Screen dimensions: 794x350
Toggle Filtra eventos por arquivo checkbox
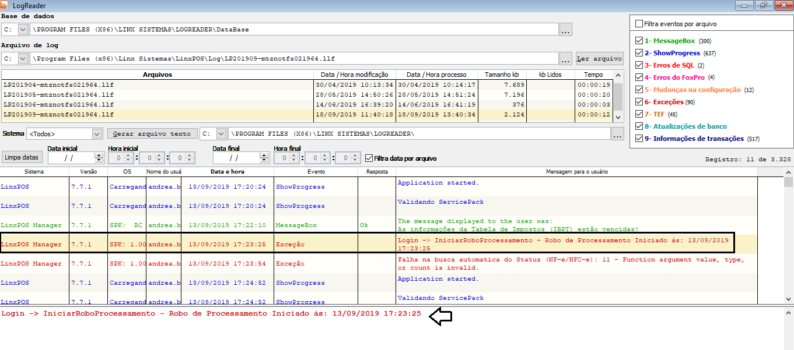tap(639, 24)
